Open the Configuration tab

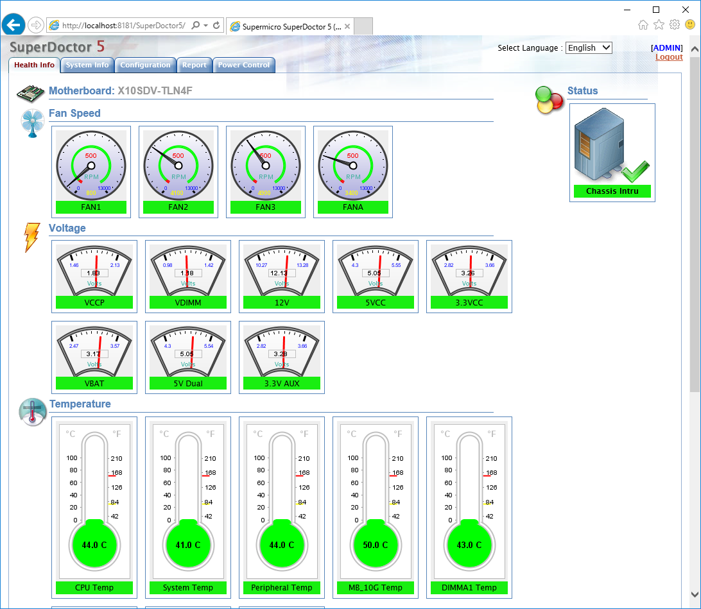tap(145, 65)
